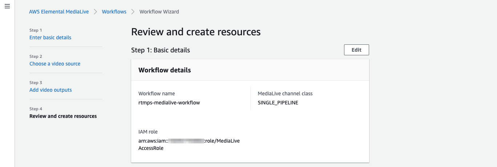Select SINGLE_PIPELINE channel class value
Image resolution: width=497 pixels, height=167 pixels.
click(278, 103)
